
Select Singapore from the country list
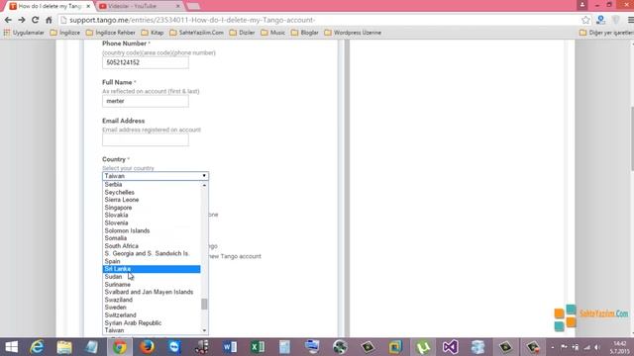tap(152, 208)
